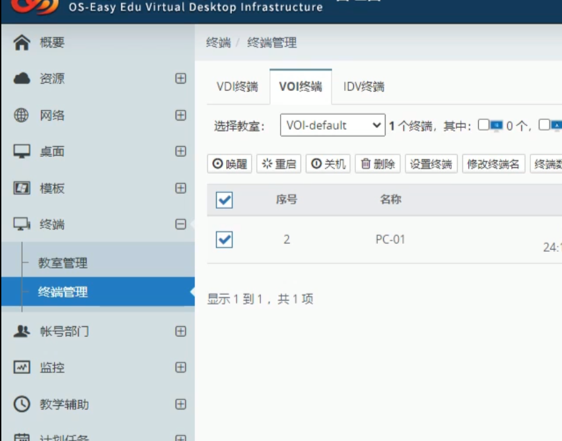Click the monitor icon for 桌面

22,152
